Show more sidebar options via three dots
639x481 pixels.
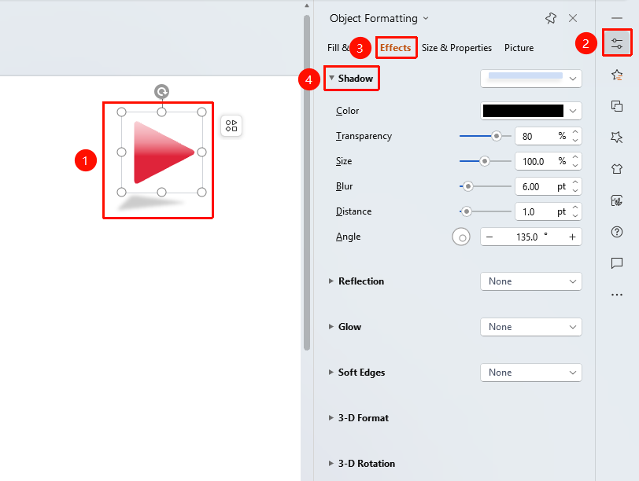[x=617, y=295]
